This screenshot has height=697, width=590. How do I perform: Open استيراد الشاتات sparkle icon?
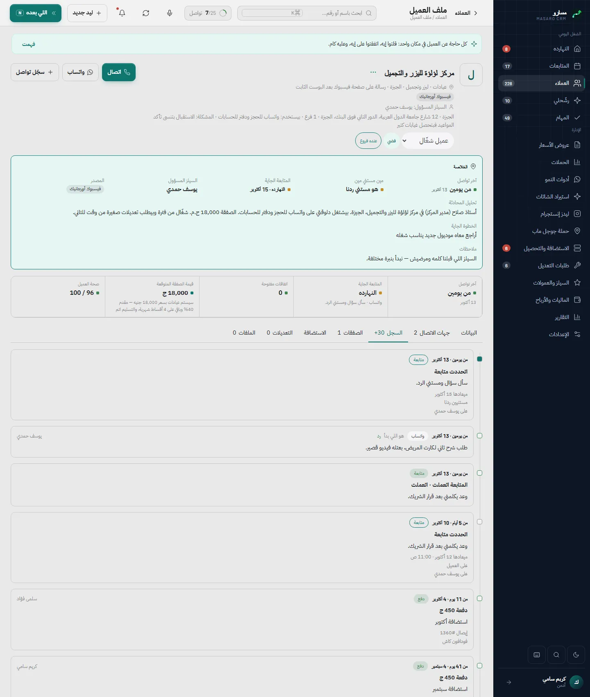tap(577, 196)
